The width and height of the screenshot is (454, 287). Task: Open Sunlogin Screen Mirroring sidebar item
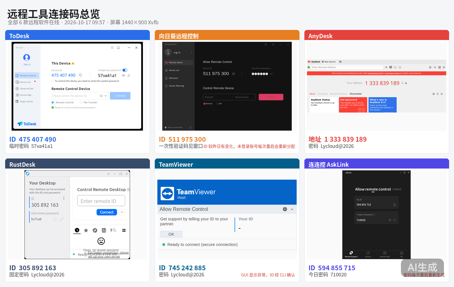[x=179, y=86]
